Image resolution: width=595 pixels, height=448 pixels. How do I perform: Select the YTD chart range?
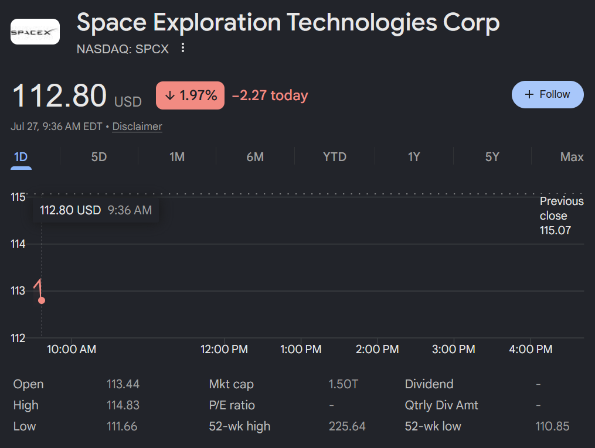[334, 157]
